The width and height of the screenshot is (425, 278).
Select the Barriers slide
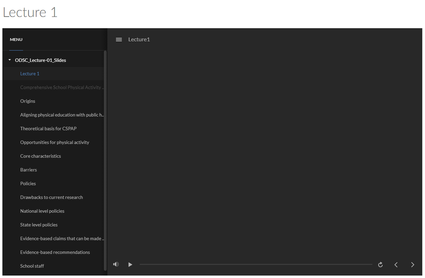(x=28, y=170)
